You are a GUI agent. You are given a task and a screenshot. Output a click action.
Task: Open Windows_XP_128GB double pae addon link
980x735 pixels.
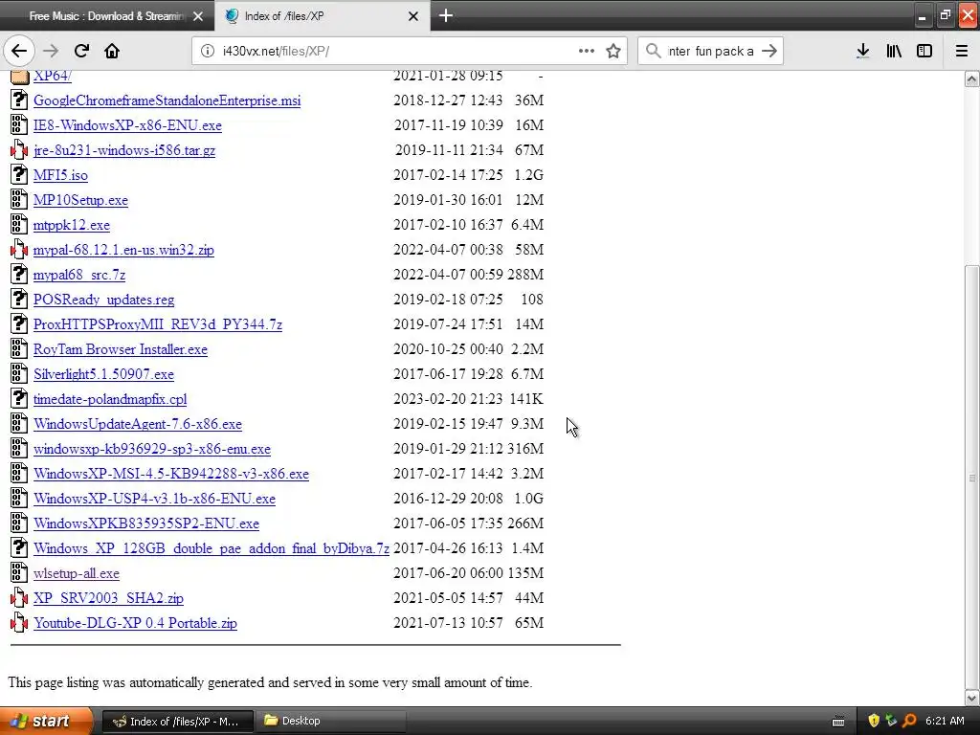[x=212, y=548]
